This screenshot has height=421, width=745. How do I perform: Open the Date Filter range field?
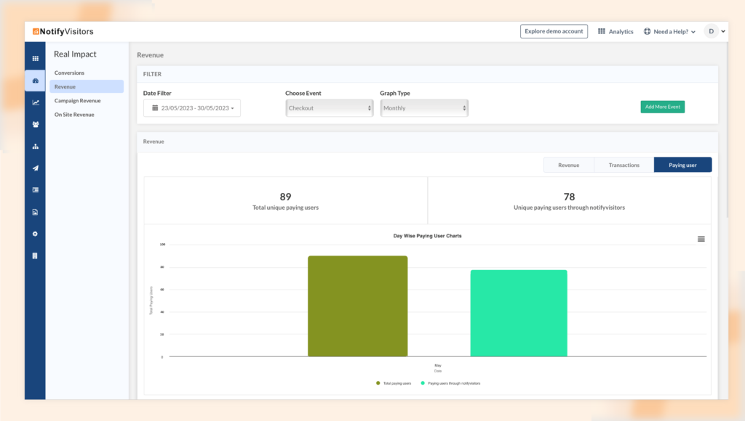tap(192, 108)
